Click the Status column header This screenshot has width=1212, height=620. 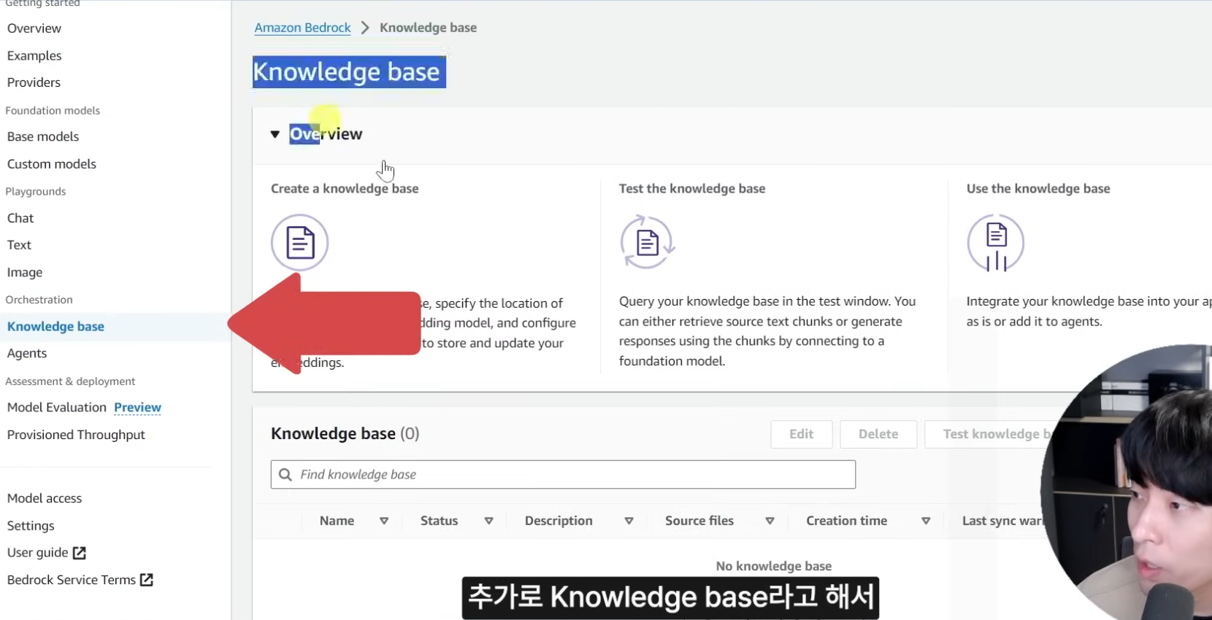click(439, 521)
